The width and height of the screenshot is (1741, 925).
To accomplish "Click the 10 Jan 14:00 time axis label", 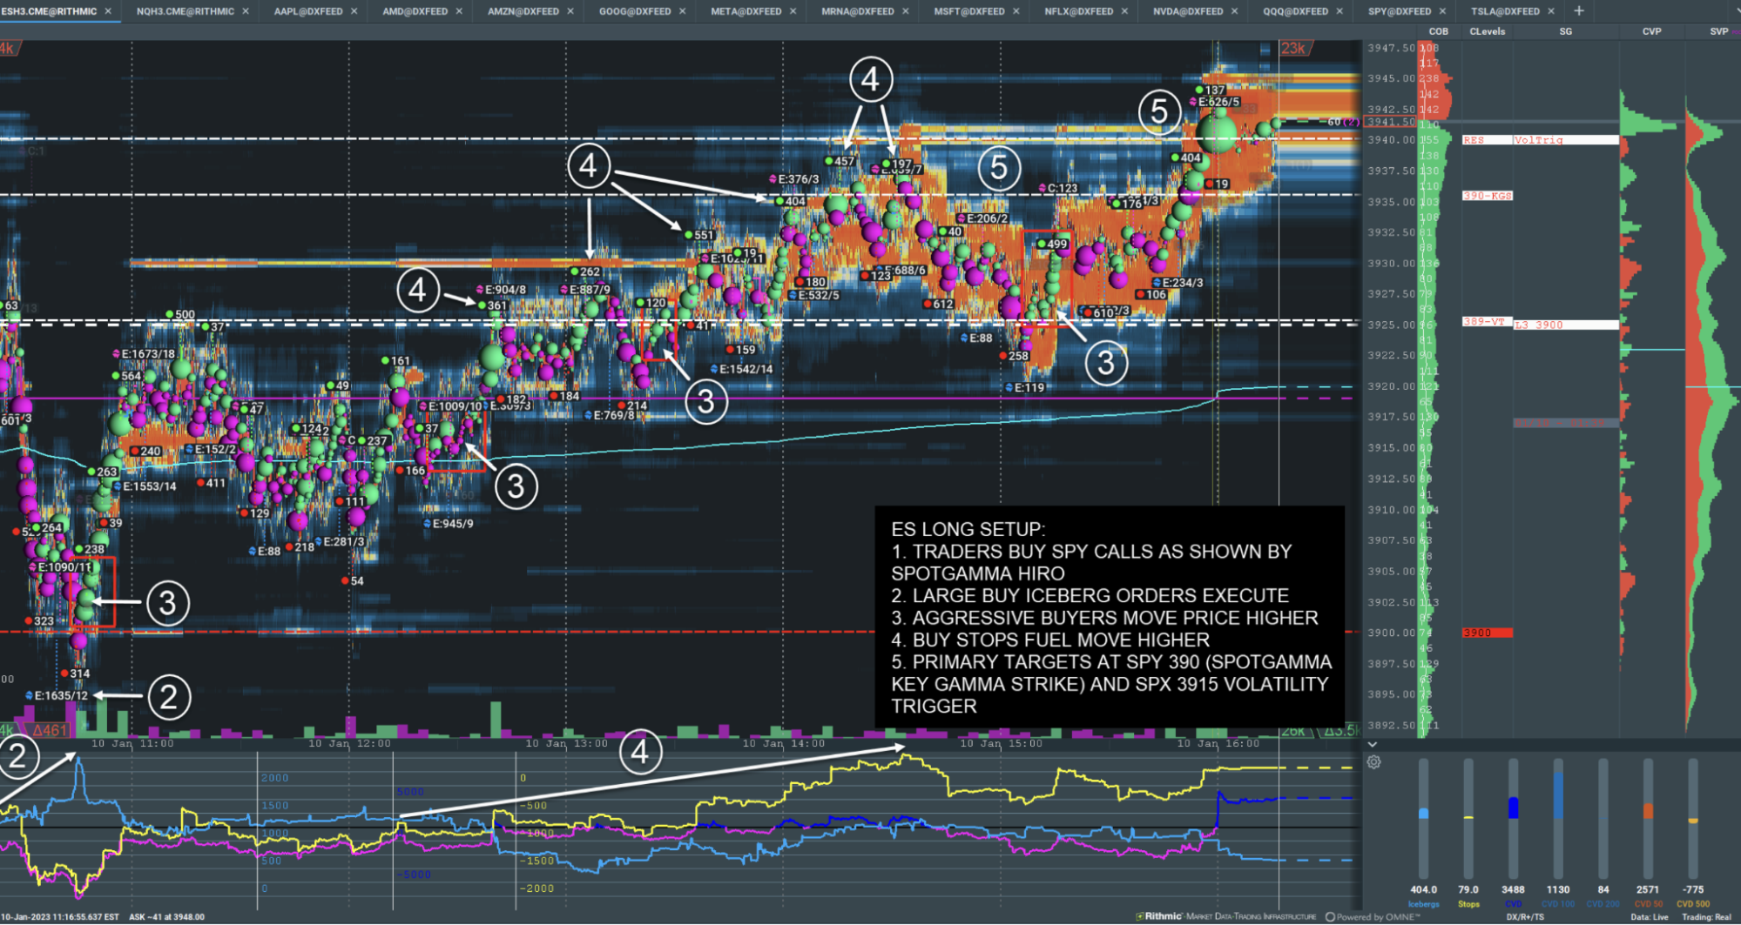I will (783, 744).
